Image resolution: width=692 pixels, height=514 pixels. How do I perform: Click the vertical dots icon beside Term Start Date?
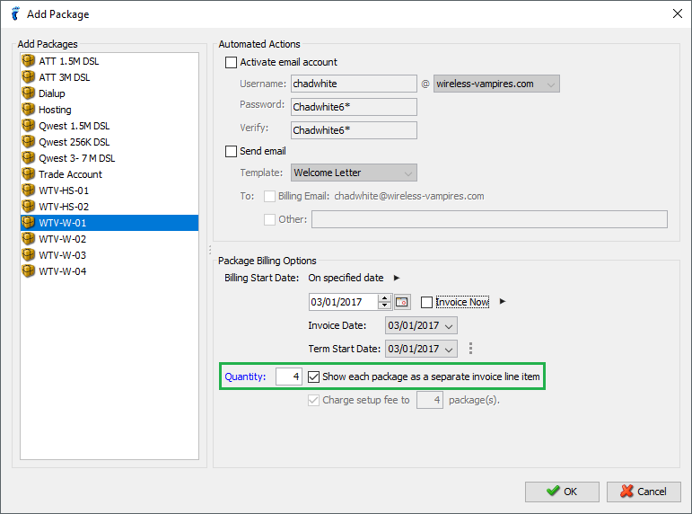click(x=470, y=349)
